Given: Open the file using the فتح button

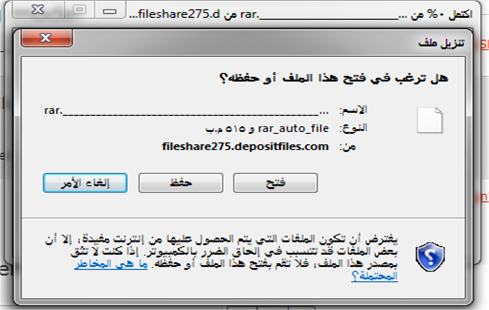Looking at the screenshot, I should (275, 183).
